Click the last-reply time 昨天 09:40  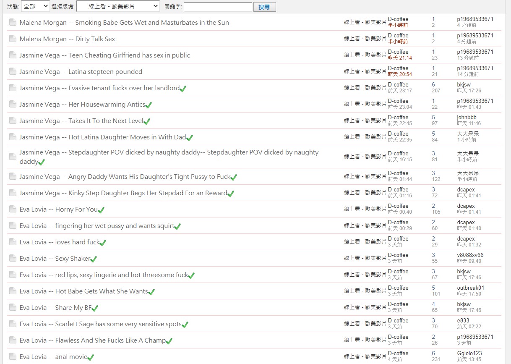point(469,261)
